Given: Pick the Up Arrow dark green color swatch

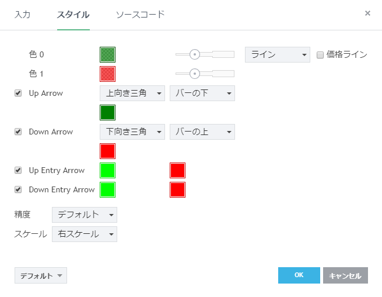Looking at the screenshot, I should 108,112.
